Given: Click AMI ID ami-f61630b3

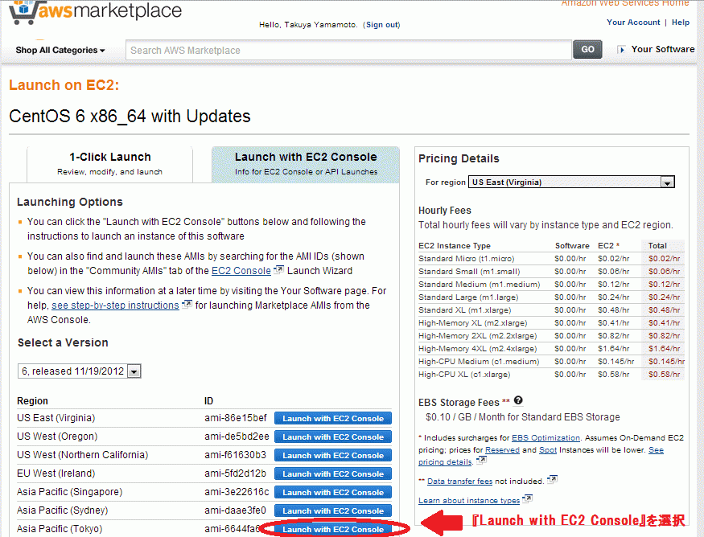Looking at the screenshot, I should (x=235, y=455).
